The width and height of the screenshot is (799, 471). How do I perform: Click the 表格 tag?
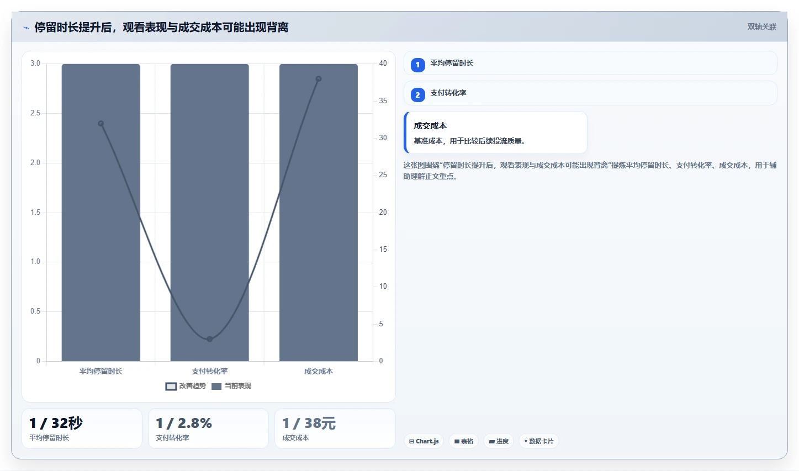coord(464,441)
